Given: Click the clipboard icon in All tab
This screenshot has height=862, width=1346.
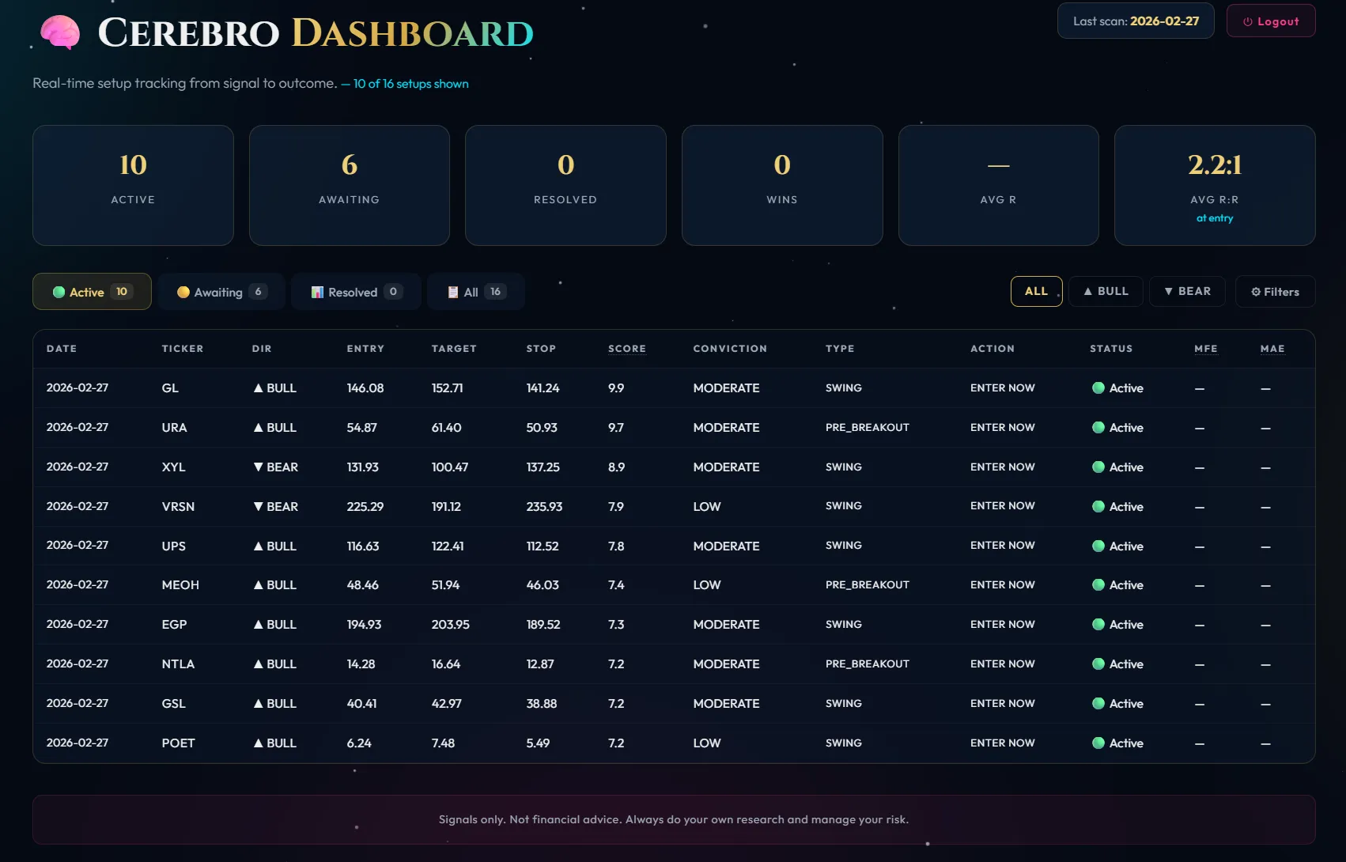Looking at the screenshot, I should (453, 292).
